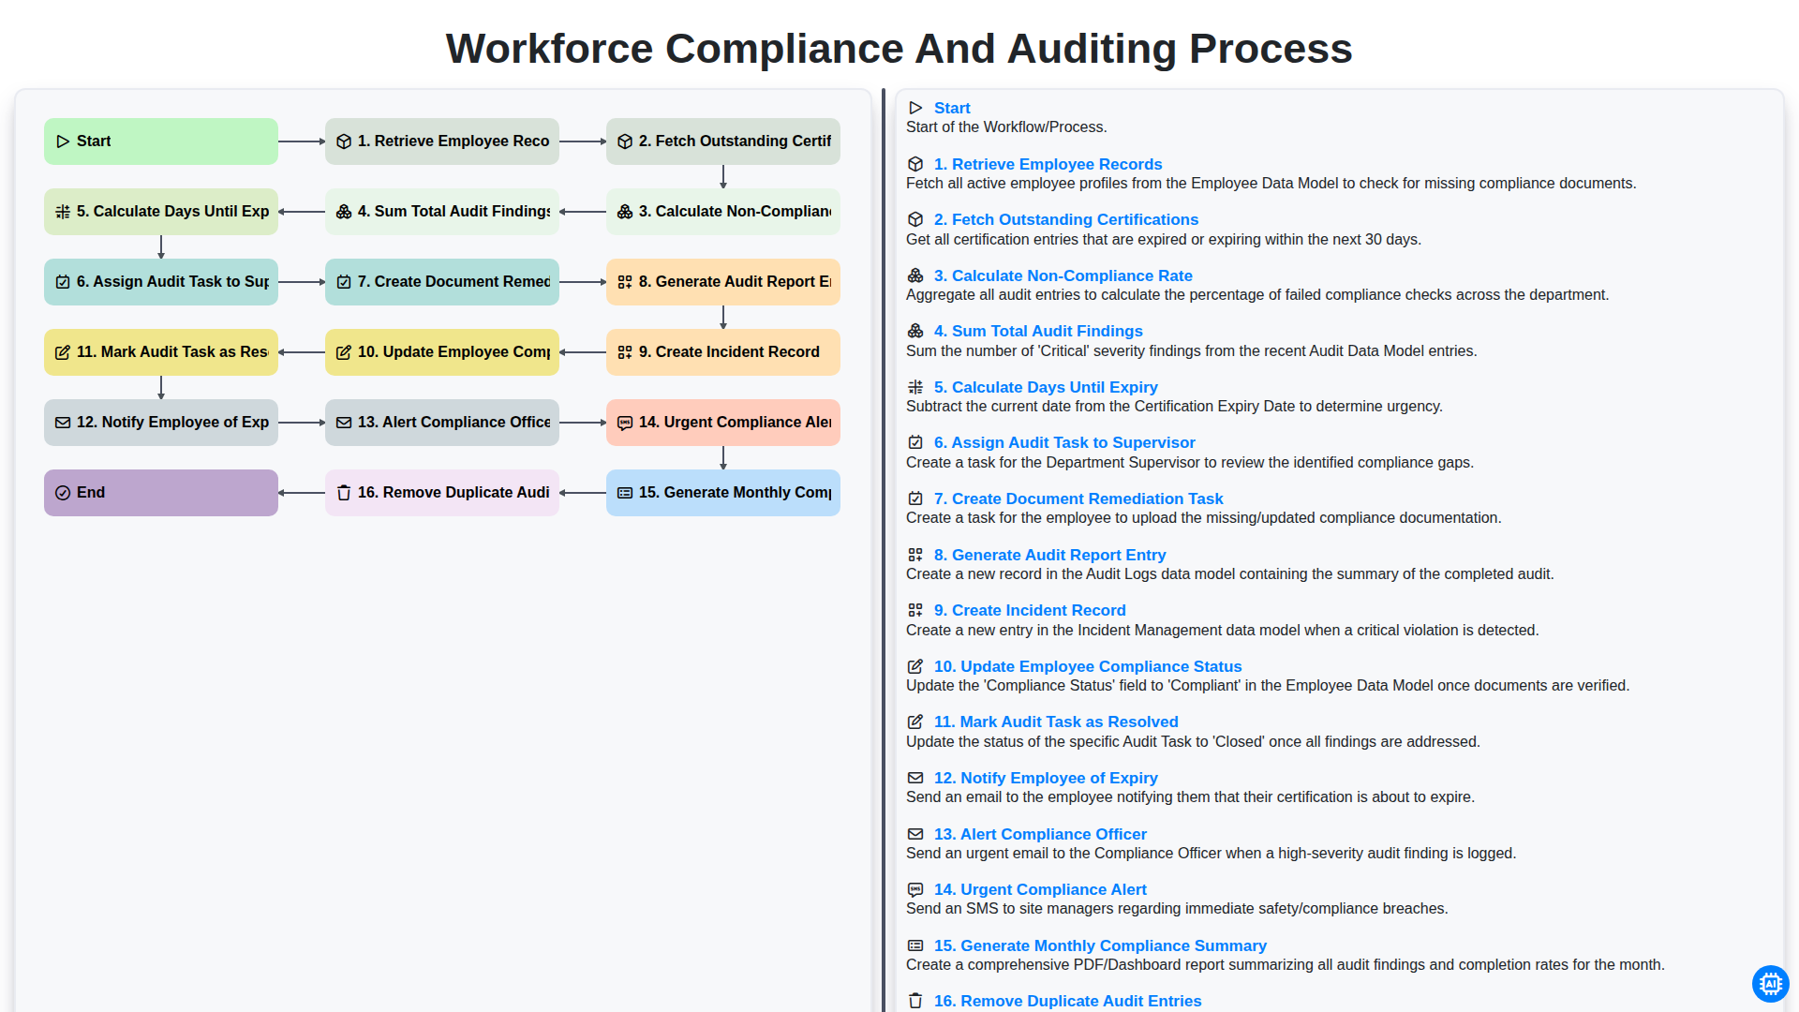
Task: Click the play icon in the Start node
Action: (x=63, y=141)
